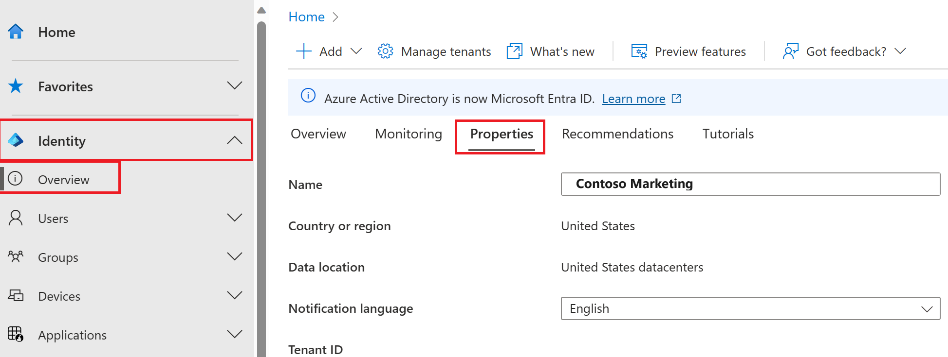Click the Got feedback person icon
The width and height of the screenshot is (948, 357).
pos(791,51)
